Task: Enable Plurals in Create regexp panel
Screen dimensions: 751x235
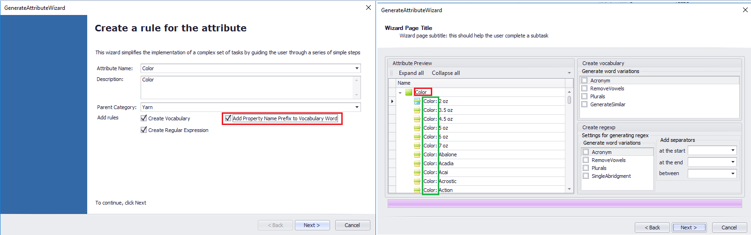Action: point(586,168)
